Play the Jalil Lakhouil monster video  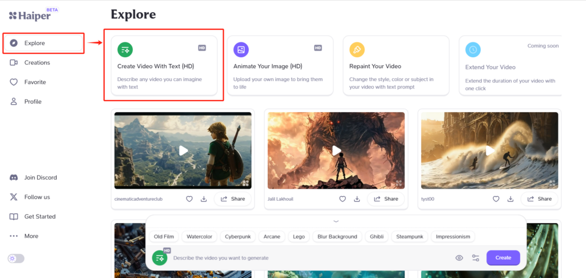point(336,150)
